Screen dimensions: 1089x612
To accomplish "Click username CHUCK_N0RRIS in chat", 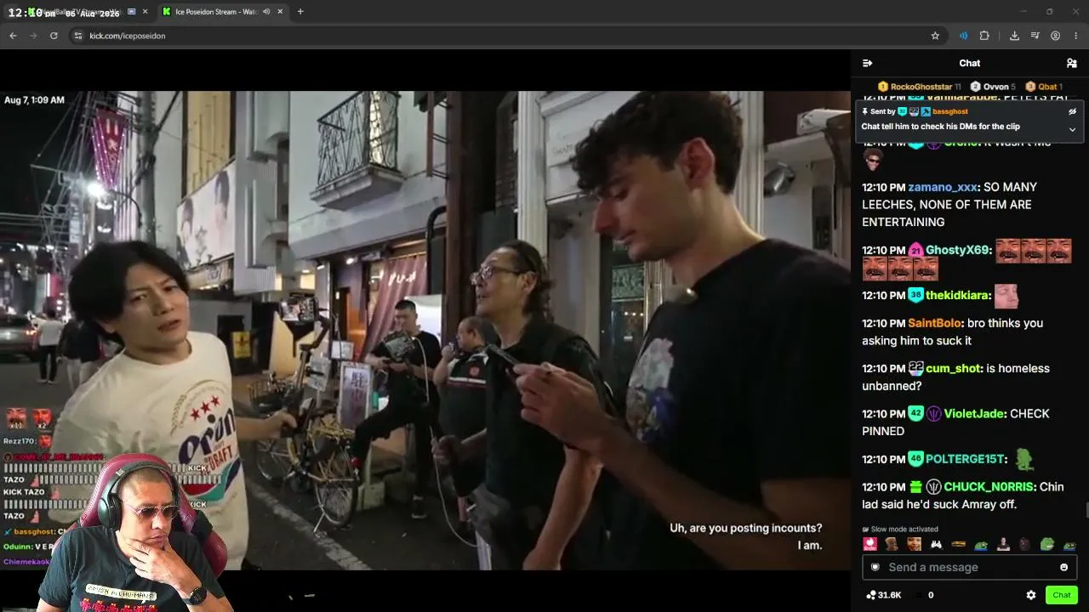I will 989,487.
